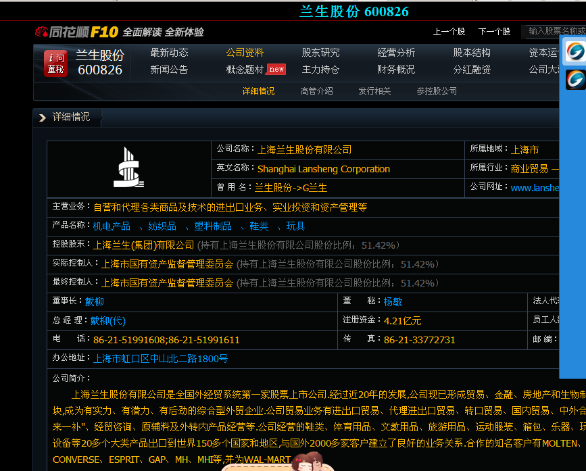586x471 pixels.
Task: Open the 主力持仓 menu
Action: [320, 70]
